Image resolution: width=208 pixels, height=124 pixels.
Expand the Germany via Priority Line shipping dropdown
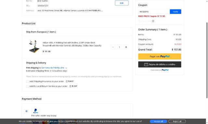pos(54,68)
